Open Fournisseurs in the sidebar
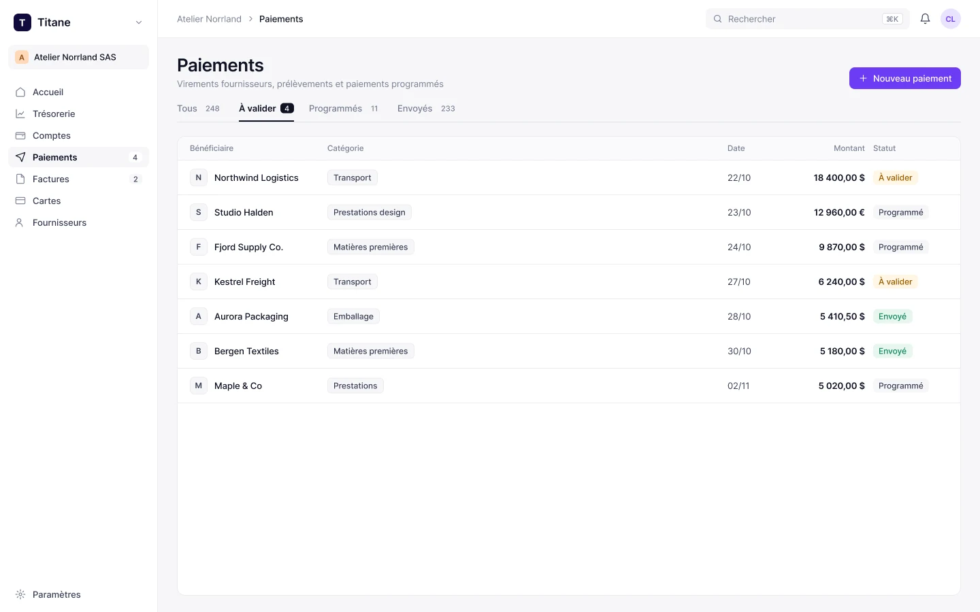The height and width of the screenshot is (612, 980). click(x=78, y=222)
